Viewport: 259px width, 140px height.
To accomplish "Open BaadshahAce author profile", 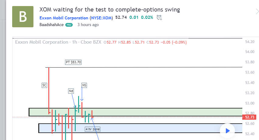I will click(51, 25).
